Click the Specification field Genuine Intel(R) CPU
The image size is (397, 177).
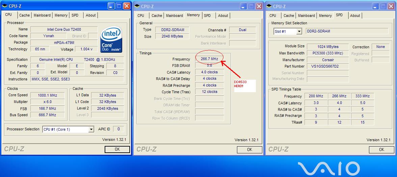77,59
